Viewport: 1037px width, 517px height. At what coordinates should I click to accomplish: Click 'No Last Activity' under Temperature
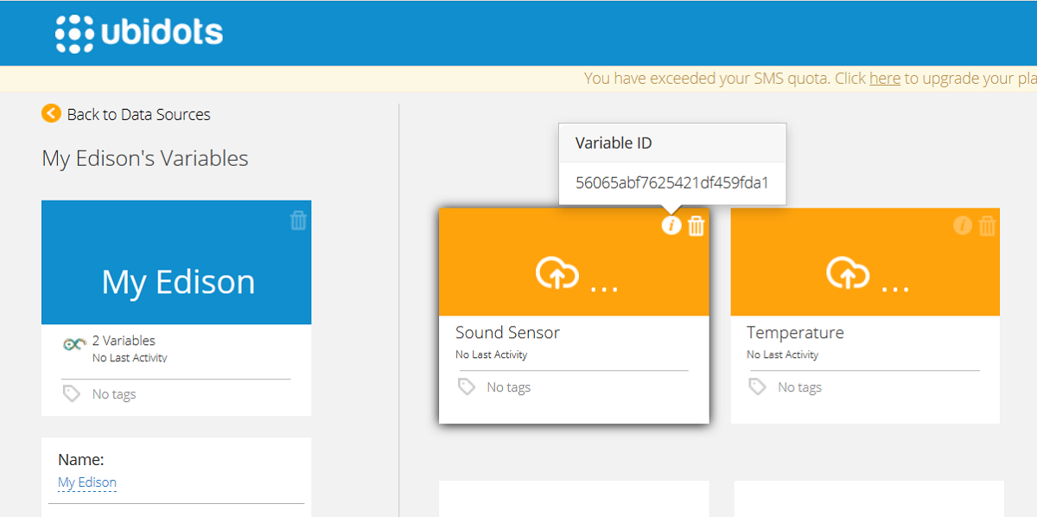coord(782,354)
